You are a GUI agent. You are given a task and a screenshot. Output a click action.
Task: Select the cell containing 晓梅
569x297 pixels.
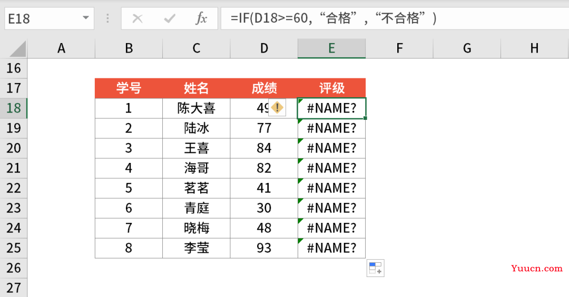[197, 228]
